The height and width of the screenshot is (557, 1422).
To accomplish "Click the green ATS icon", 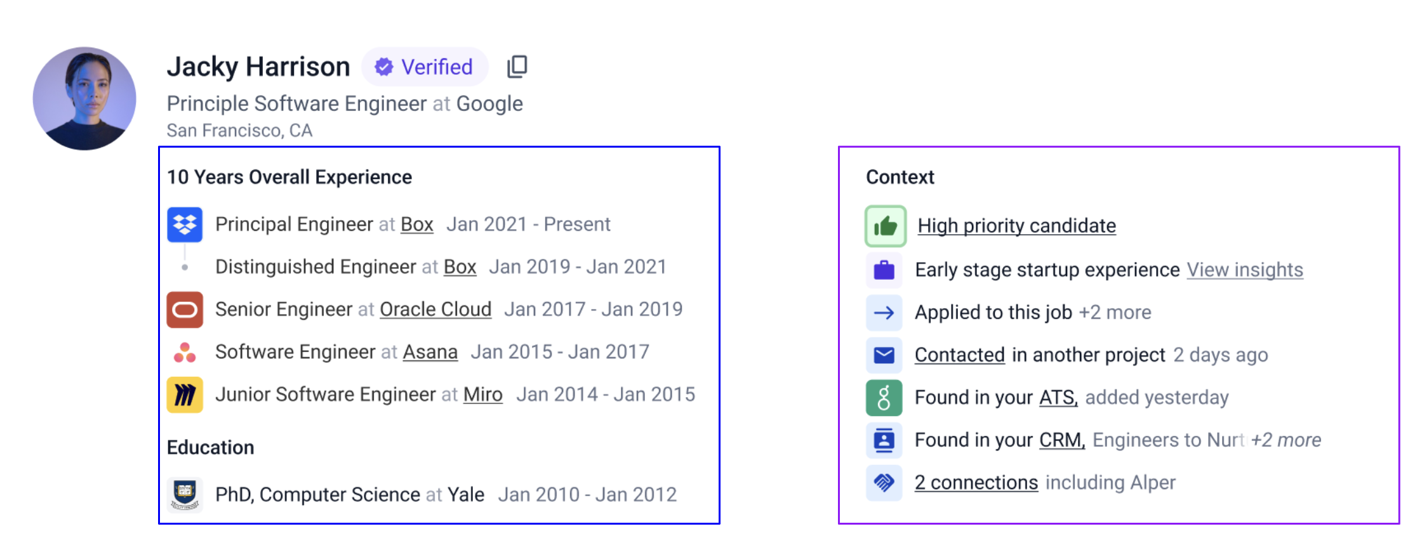I will (x=884, y=398).
